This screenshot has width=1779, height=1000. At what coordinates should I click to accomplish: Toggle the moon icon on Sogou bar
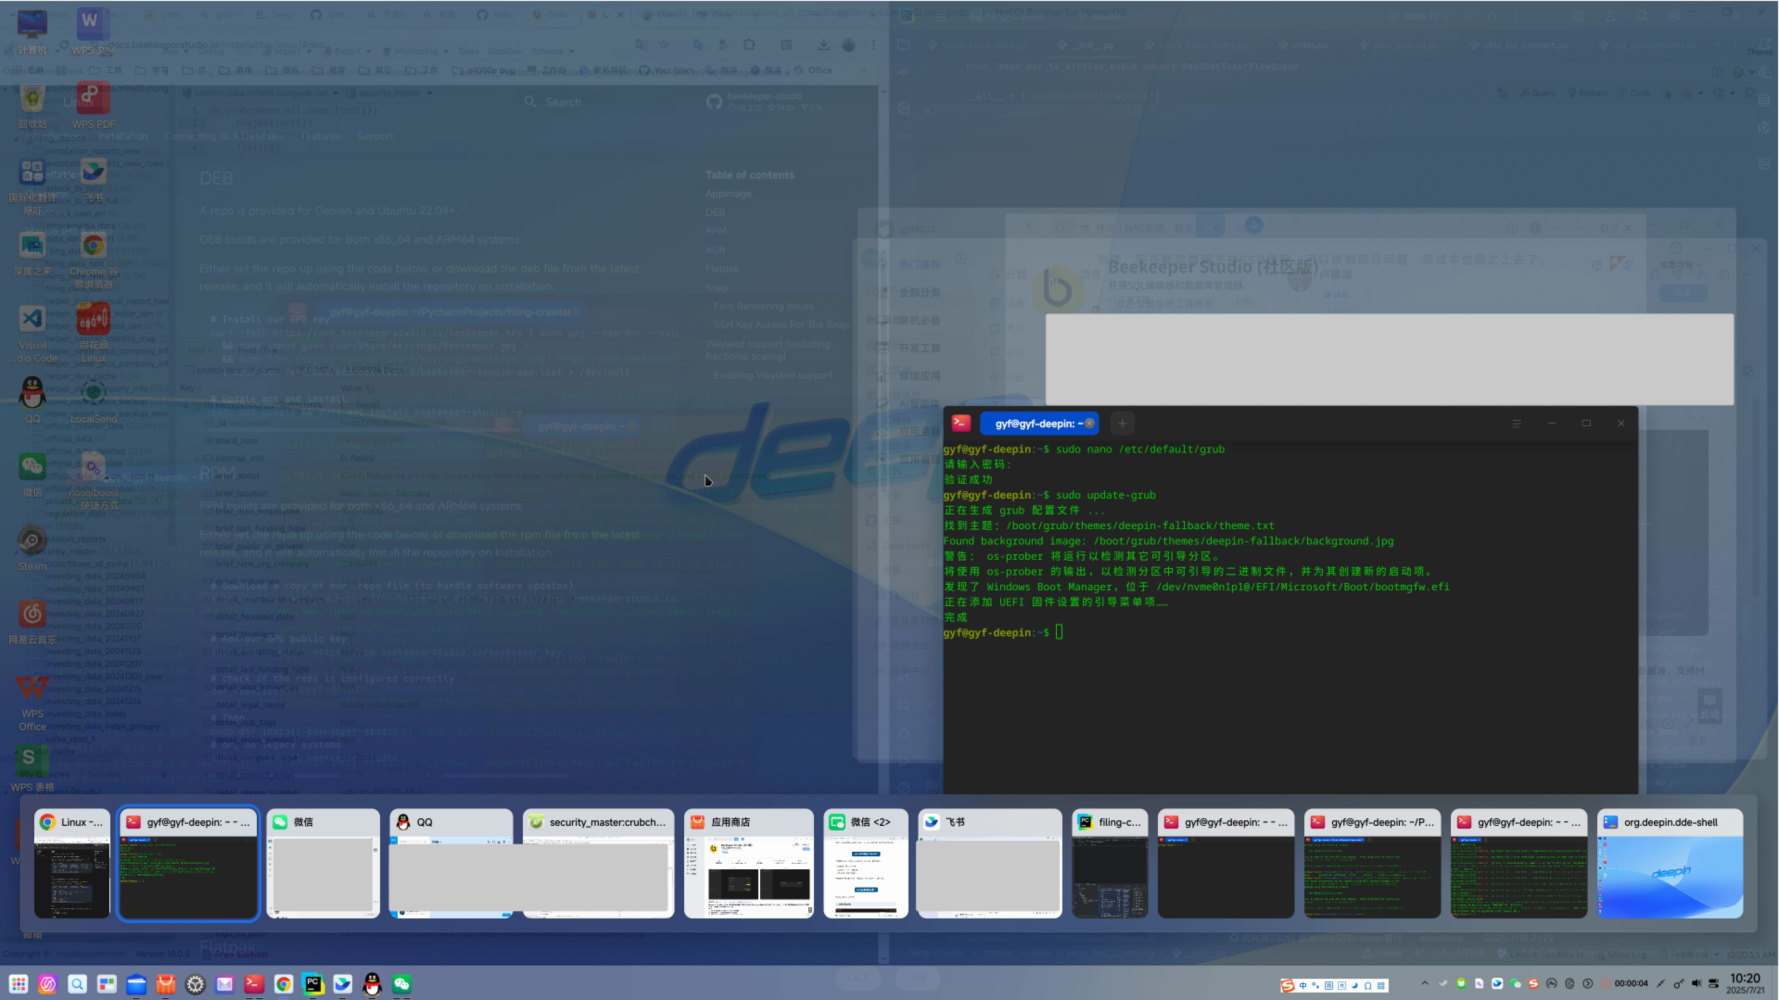point(1355,986)
